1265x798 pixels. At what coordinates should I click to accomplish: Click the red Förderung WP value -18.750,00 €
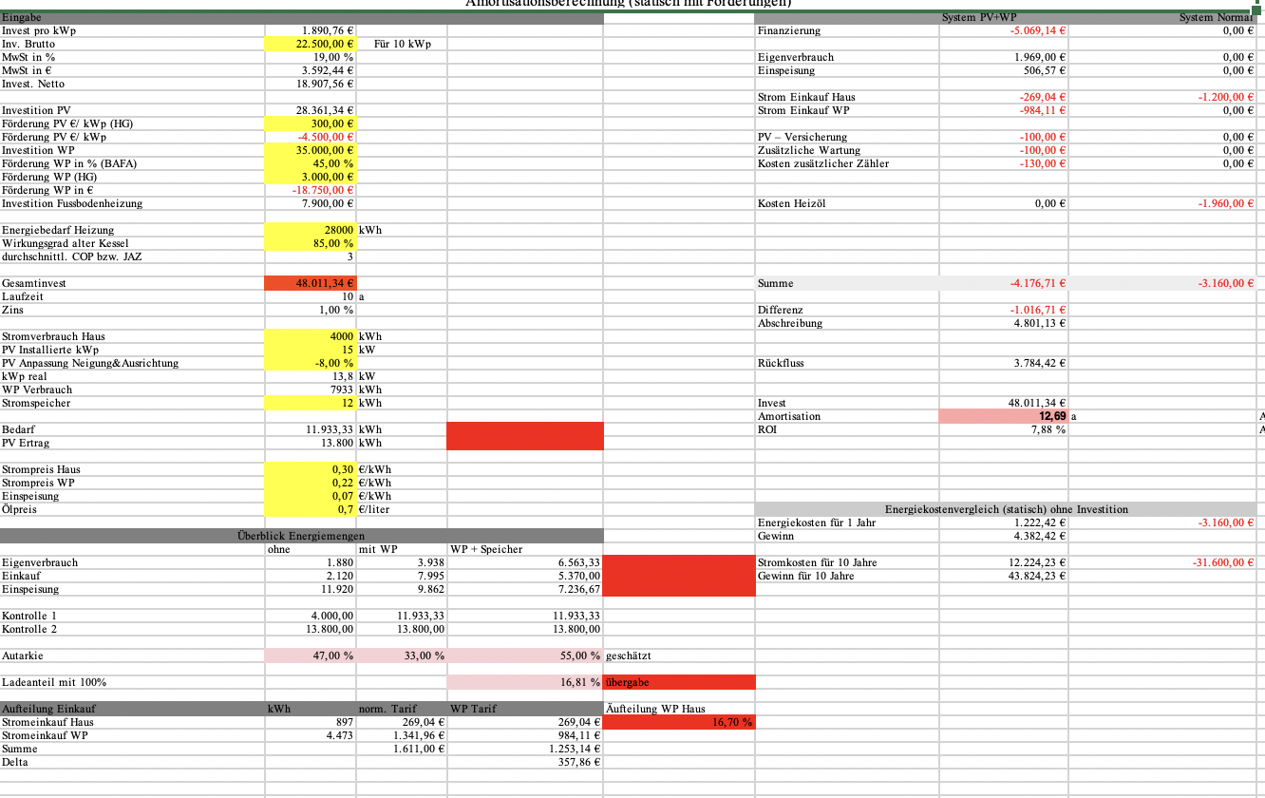coord(324,190)
